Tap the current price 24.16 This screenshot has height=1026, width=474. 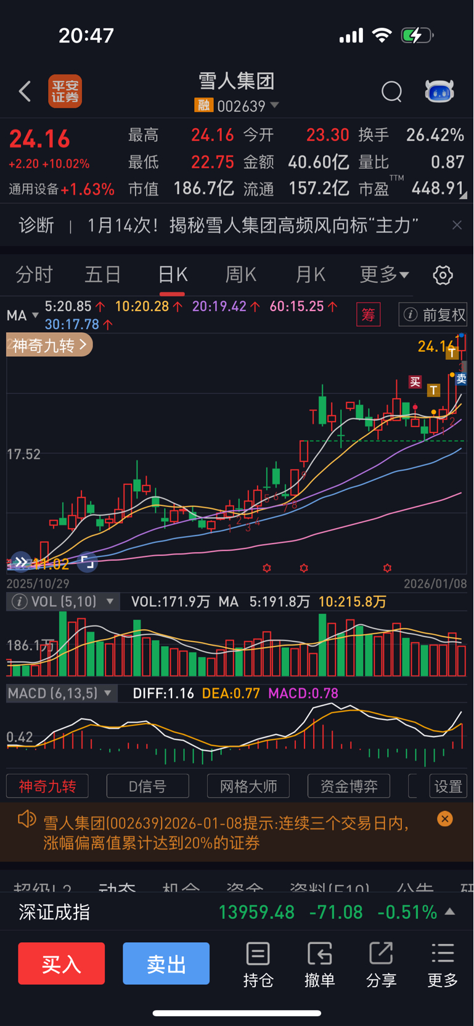[x=40, y=139]
